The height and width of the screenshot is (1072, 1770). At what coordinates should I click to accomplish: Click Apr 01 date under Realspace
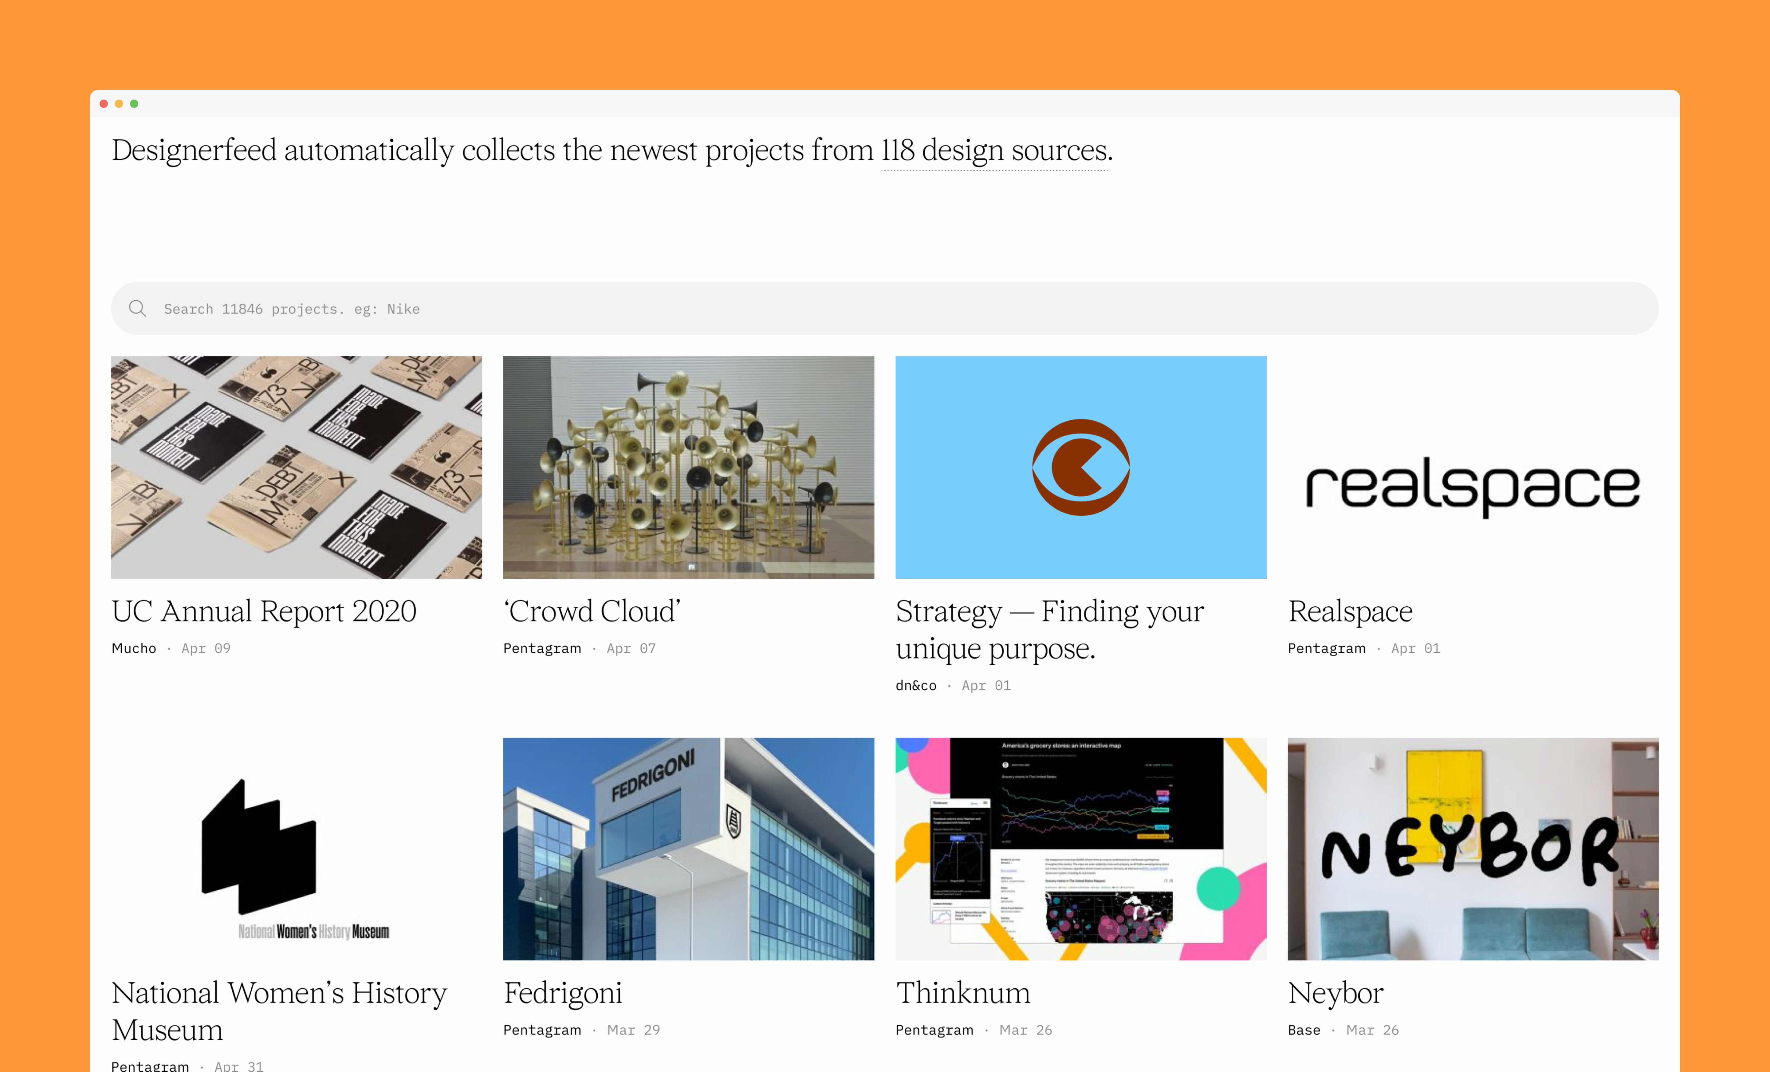[1415, 649]
